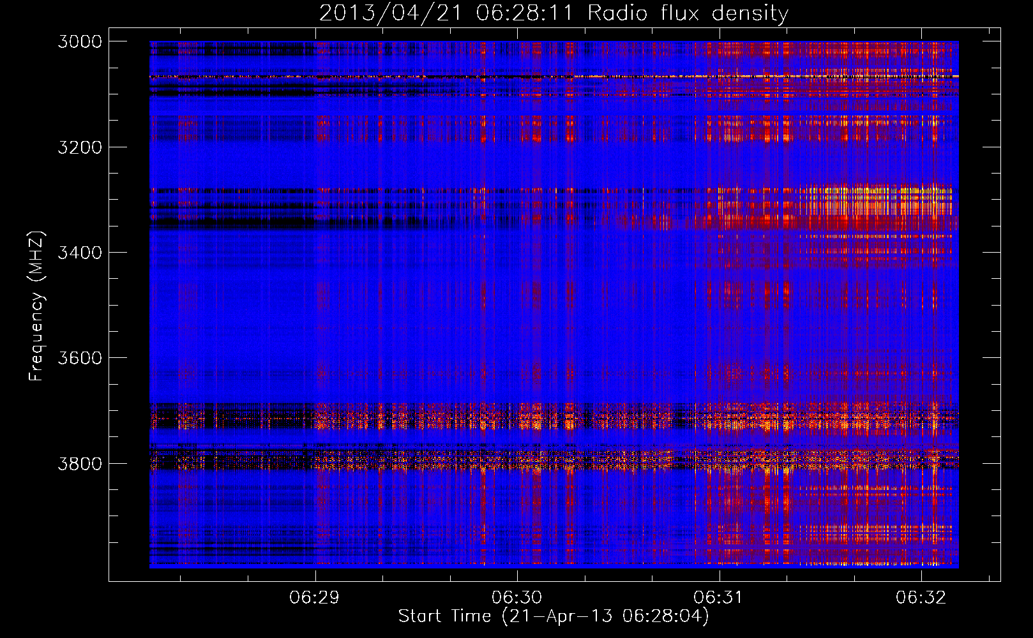Click the 3200 frequency axis label

coord(80,147)
